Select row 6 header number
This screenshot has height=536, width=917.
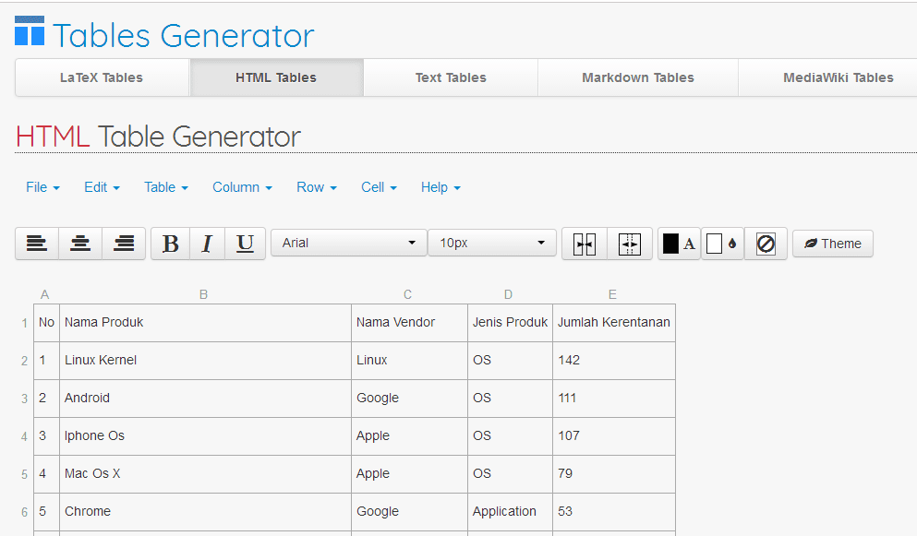tap(25, 512)
